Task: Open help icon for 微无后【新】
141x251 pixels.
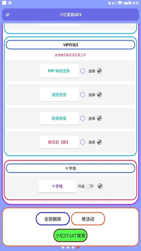Action: click(99, 142)
